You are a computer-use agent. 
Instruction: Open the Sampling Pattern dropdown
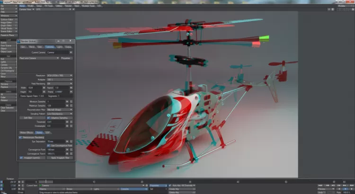point(60,114)
